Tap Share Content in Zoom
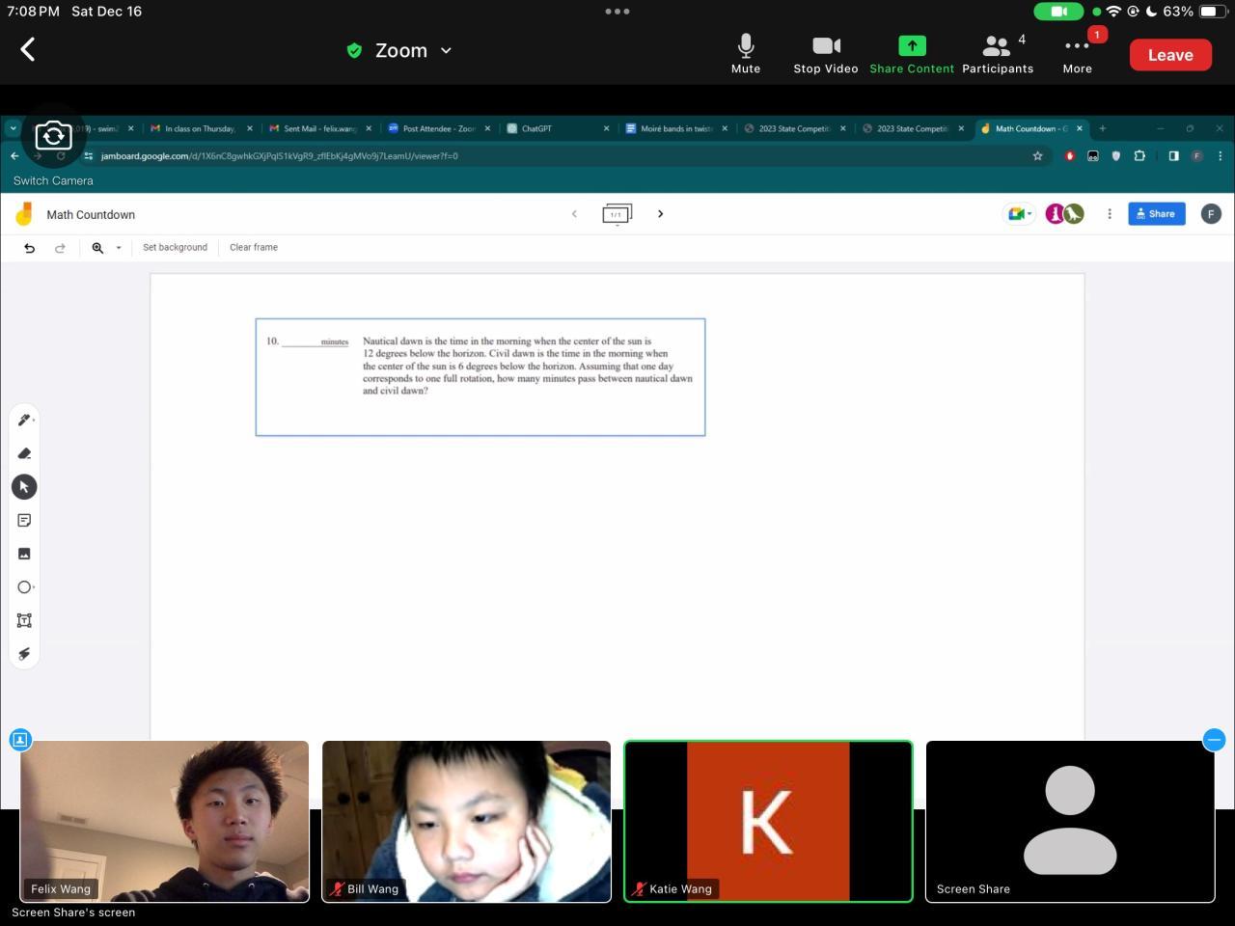 (x=912, y=54)
